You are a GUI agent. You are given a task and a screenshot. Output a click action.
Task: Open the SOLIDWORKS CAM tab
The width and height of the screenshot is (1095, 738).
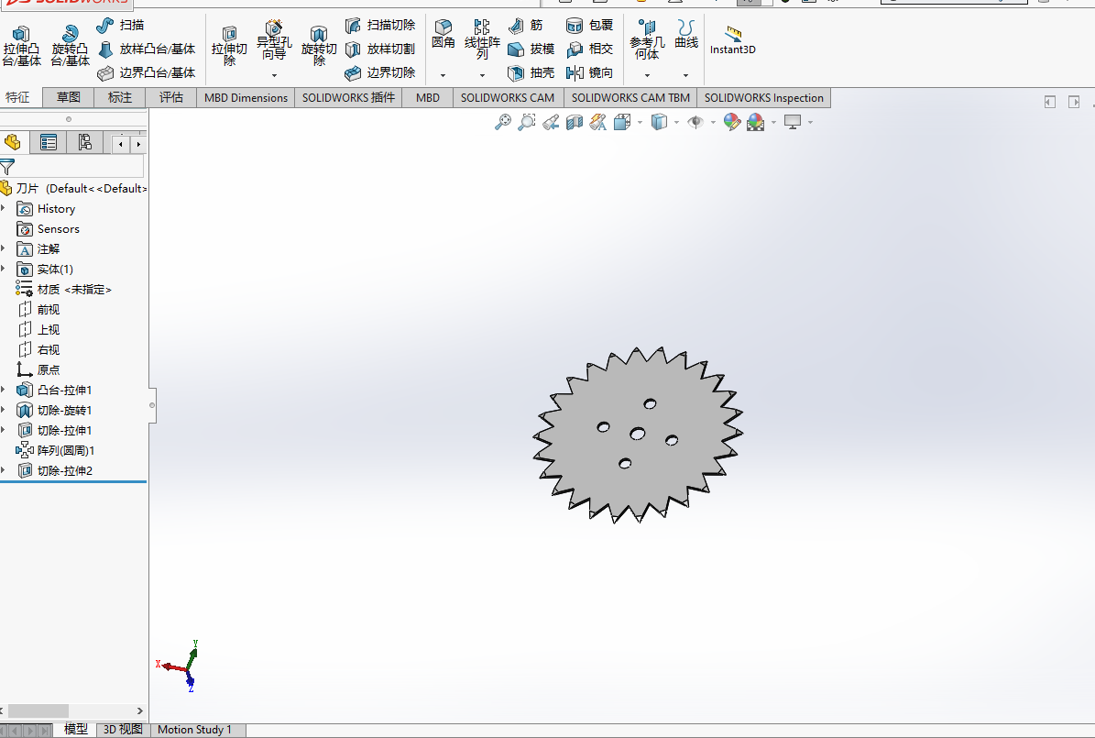507,97
